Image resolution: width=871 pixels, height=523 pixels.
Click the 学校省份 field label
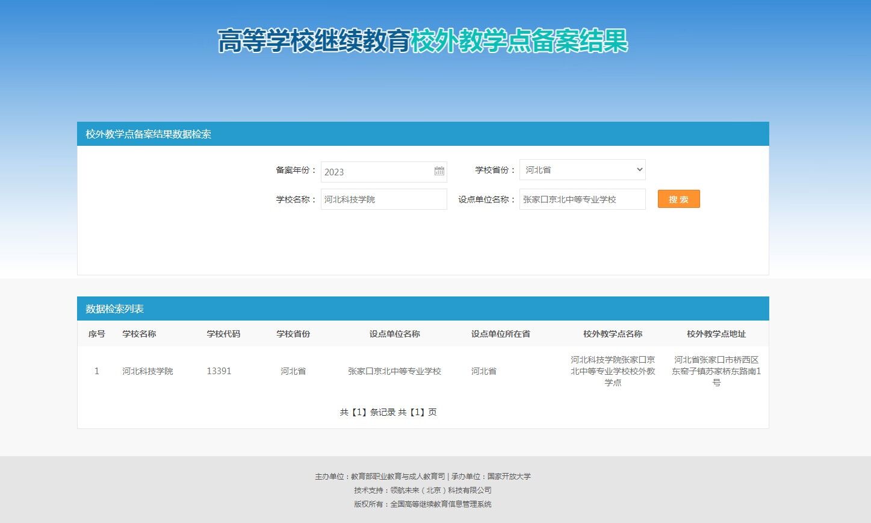pyautogui.click(x=495, y=170)
